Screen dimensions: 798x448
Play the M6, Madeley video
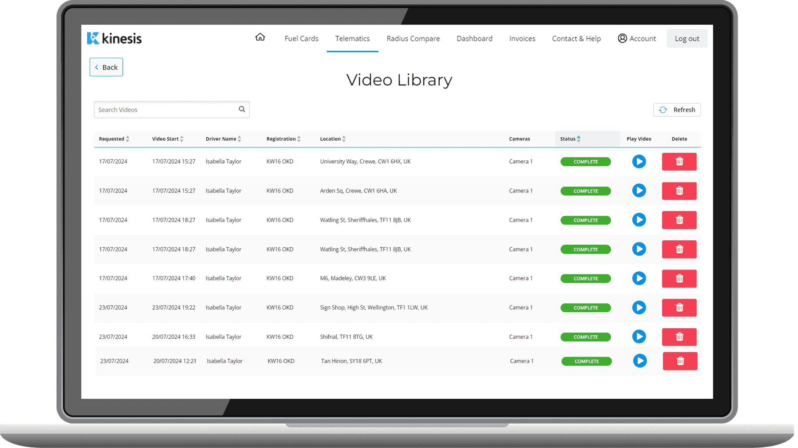(x=639, y=278)
